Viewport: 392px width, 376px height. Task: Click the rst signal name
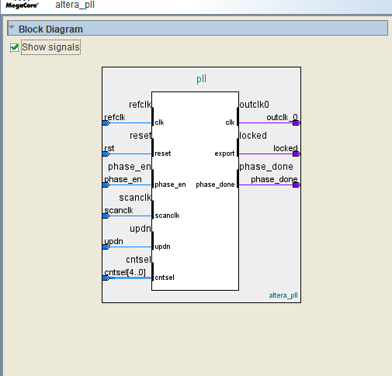coord(109,148)
